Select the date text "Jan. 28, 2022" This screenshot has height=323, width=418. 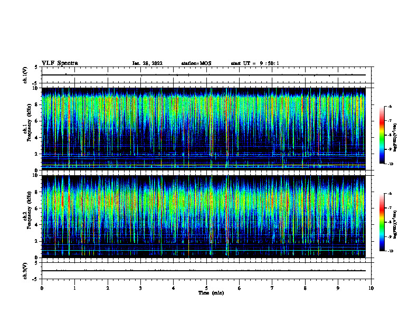[x=147, y=63]
